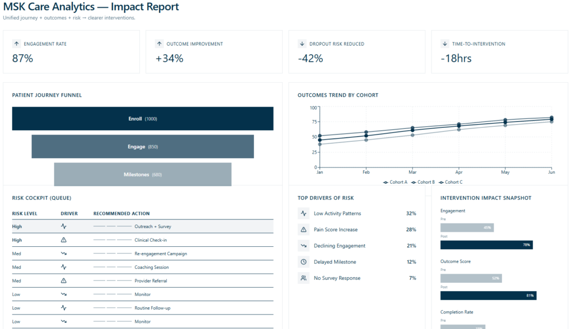Click the trending-down icon next to Declining Engagement

pyautogui.click(x=303, y=246)
